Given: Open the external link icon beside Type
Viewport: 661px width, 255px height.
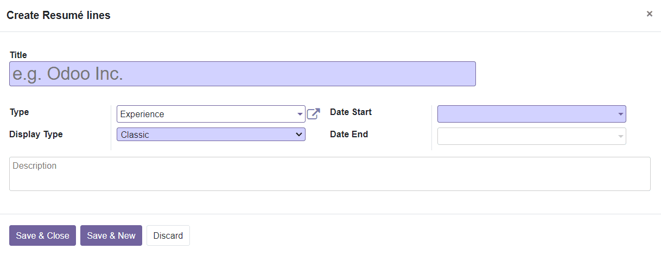Looking at the screenshot, I should (x=314, y=114).
